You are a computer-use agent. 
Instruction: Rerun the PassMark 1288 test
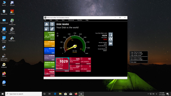(x=52, y=39)
